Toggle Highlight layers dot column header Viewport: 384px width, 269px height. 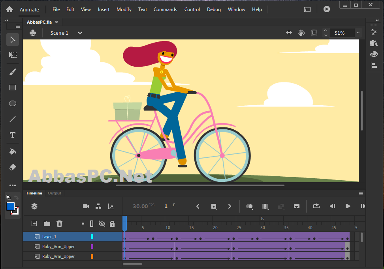click(x=83, y=224)
